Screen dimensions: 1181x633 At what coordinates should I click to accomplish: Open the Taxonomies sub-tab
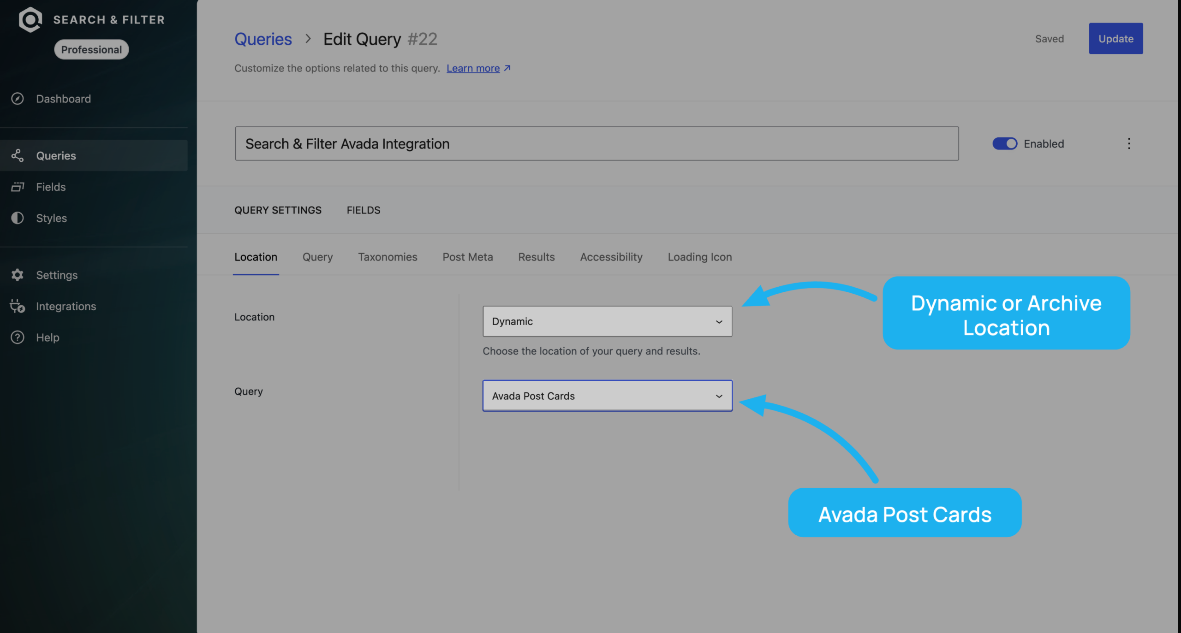(388, 257)
